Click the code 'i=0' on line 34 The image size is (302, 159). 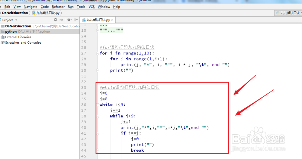(104, 93)
